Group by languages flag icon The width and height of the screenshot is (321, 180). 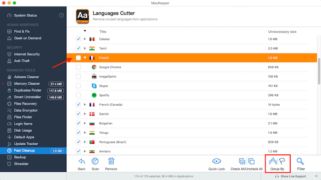(282, 161)
